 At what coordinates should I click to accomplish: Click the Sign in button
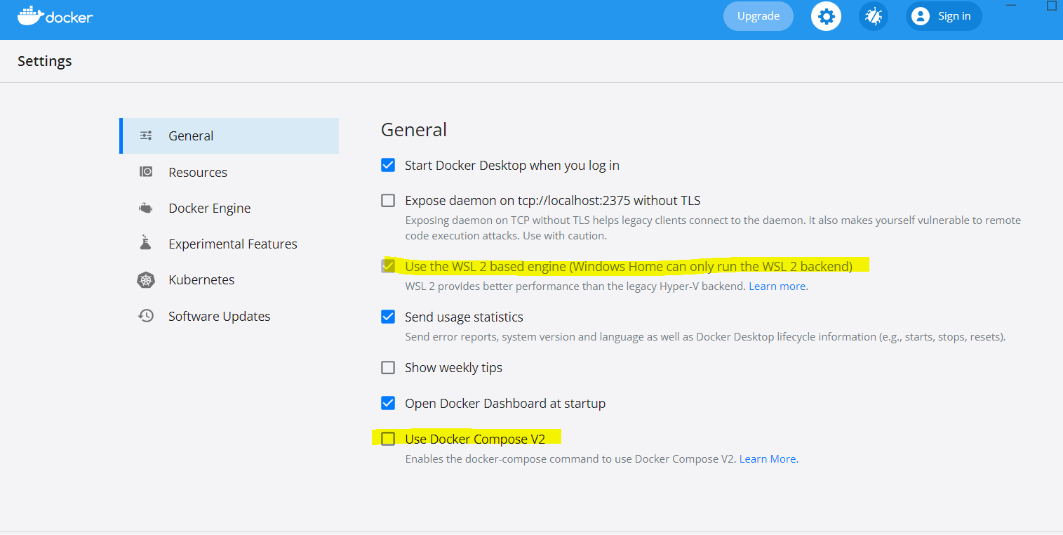(x=944, y=16)
